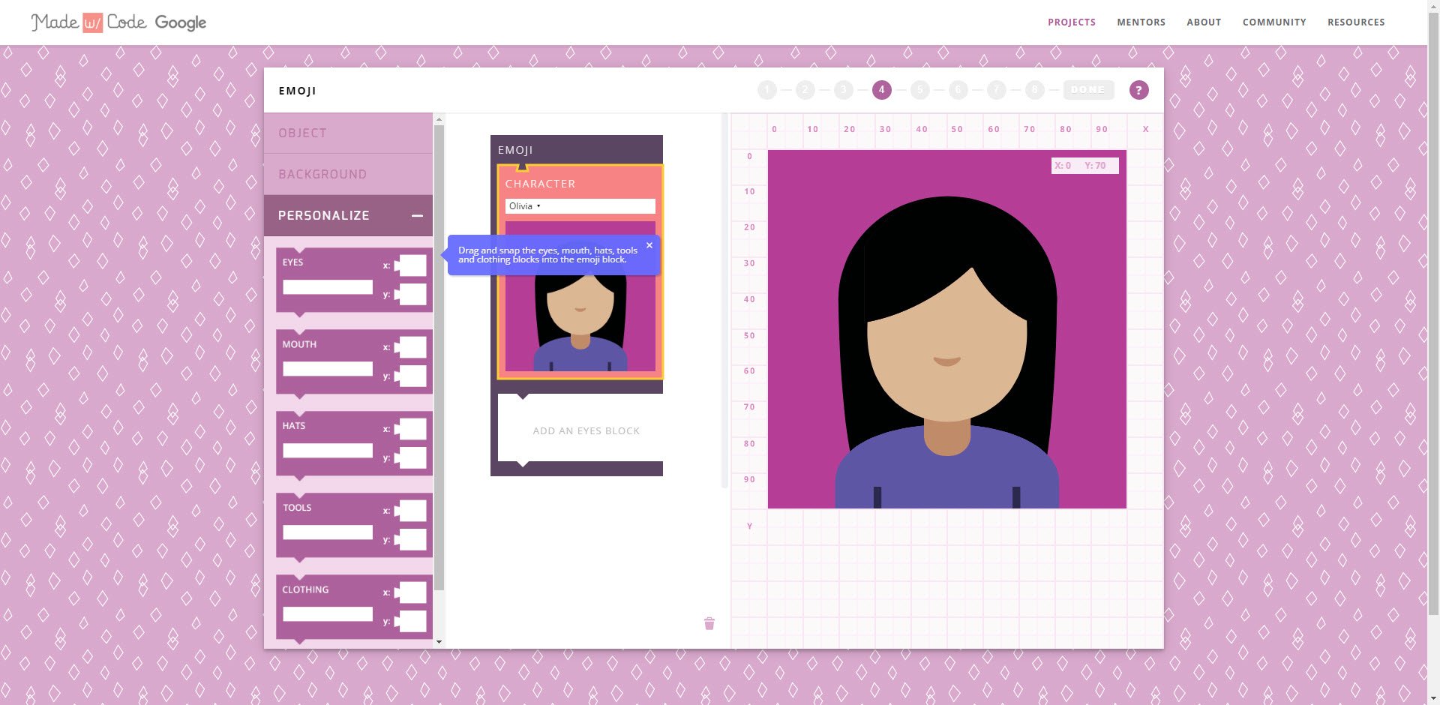This screenshot has height=705, width=1440.
Task: Expand the Object category
Action: [348, 133]
